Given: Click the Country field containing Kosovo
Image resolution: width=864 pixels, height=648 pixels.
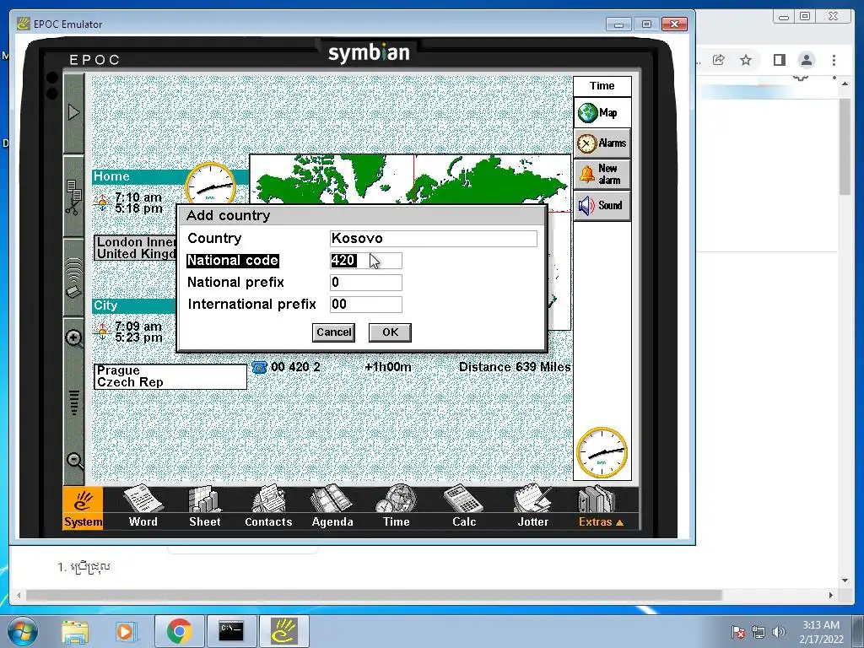Looking at the screenshot, I should click(x=434, y=239).
